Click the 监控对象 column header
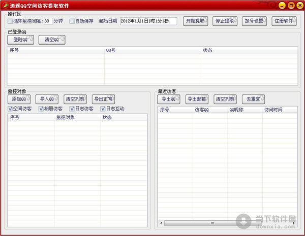The image size is (305, 236). tap(77, 117)
